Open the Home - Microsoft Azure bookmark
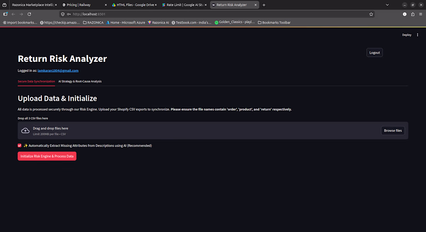Screen dimensions: 426x232 [x=125, y=22]
